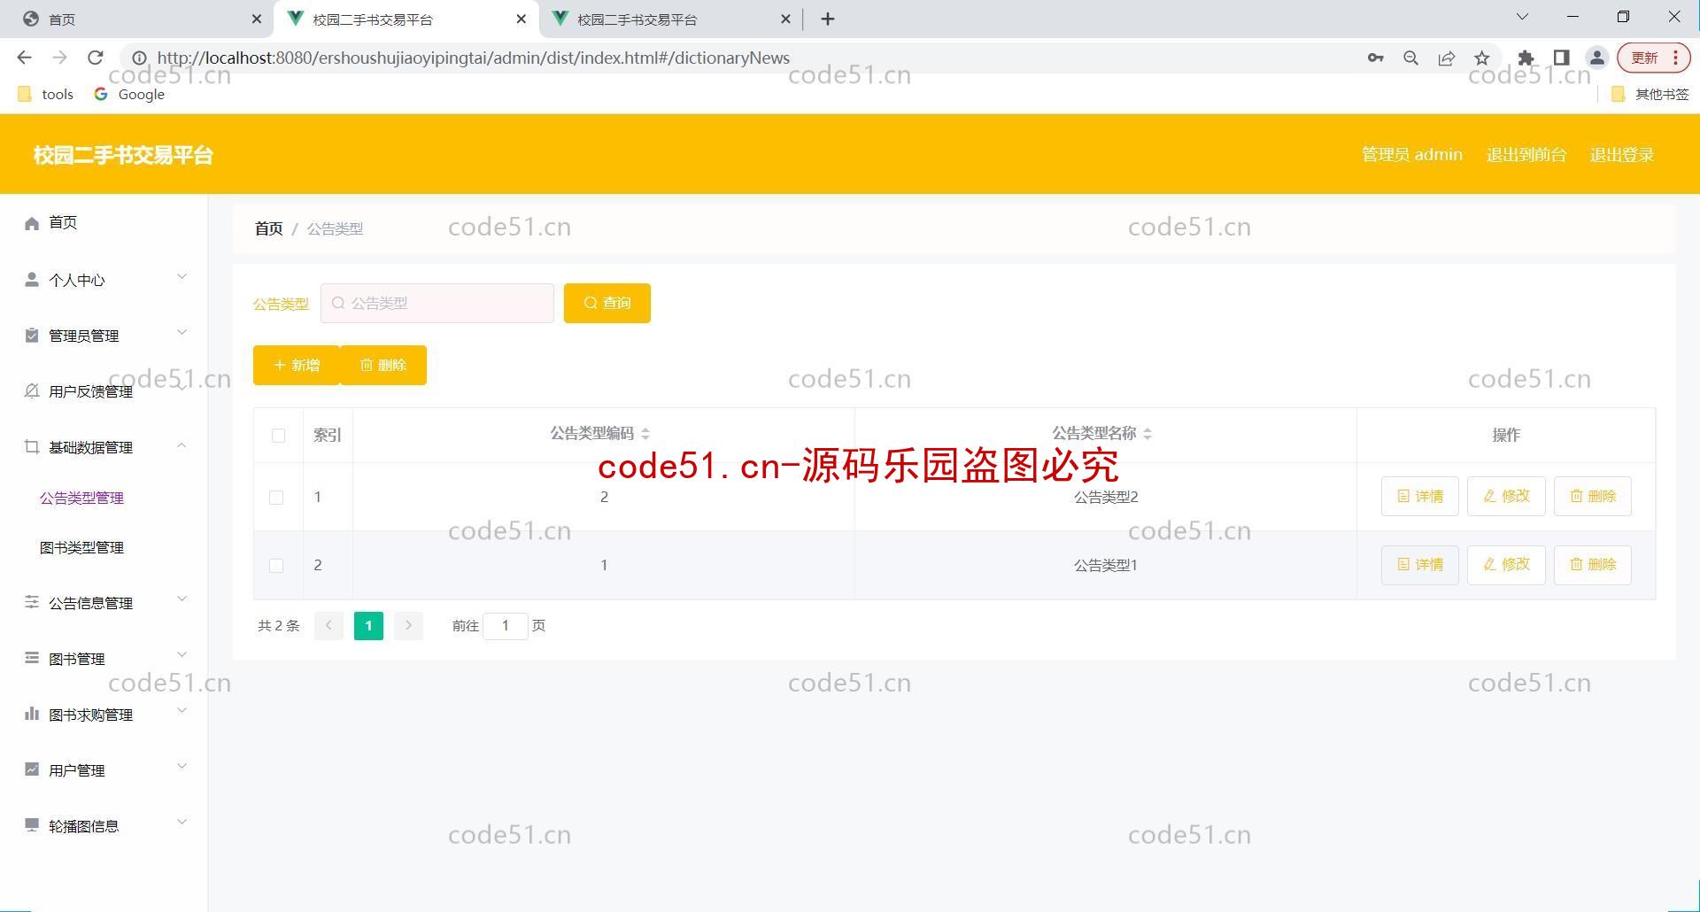Expand the 图书求购管理 menu chevron
1700x912 pixels.
(182, 711)
